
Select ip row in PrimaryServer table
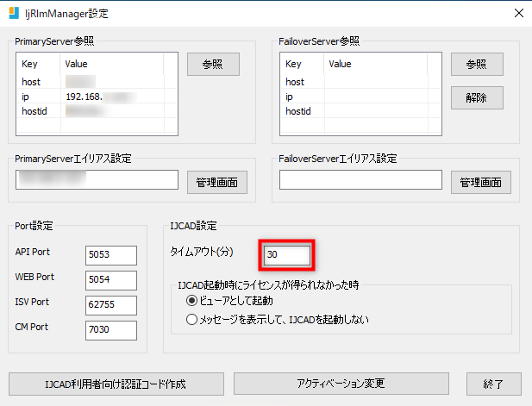[97, 97]
